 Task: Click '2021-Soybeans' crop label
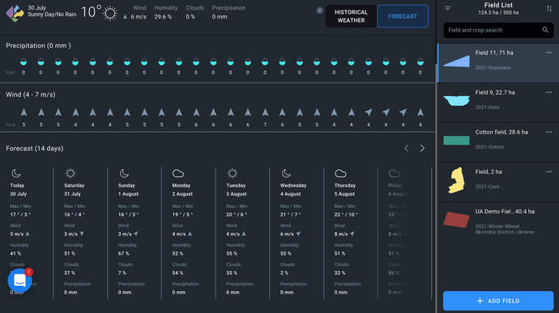coord(493,68)
